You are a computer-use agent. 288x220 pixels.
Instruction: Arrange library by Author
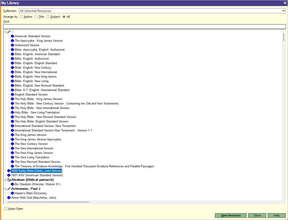pos(21,17)
